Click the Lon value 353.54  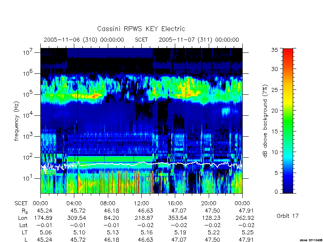pos(178,218)
